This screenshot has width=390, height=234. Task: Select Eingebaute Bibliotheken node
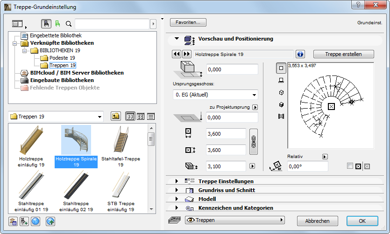point(62,80)
